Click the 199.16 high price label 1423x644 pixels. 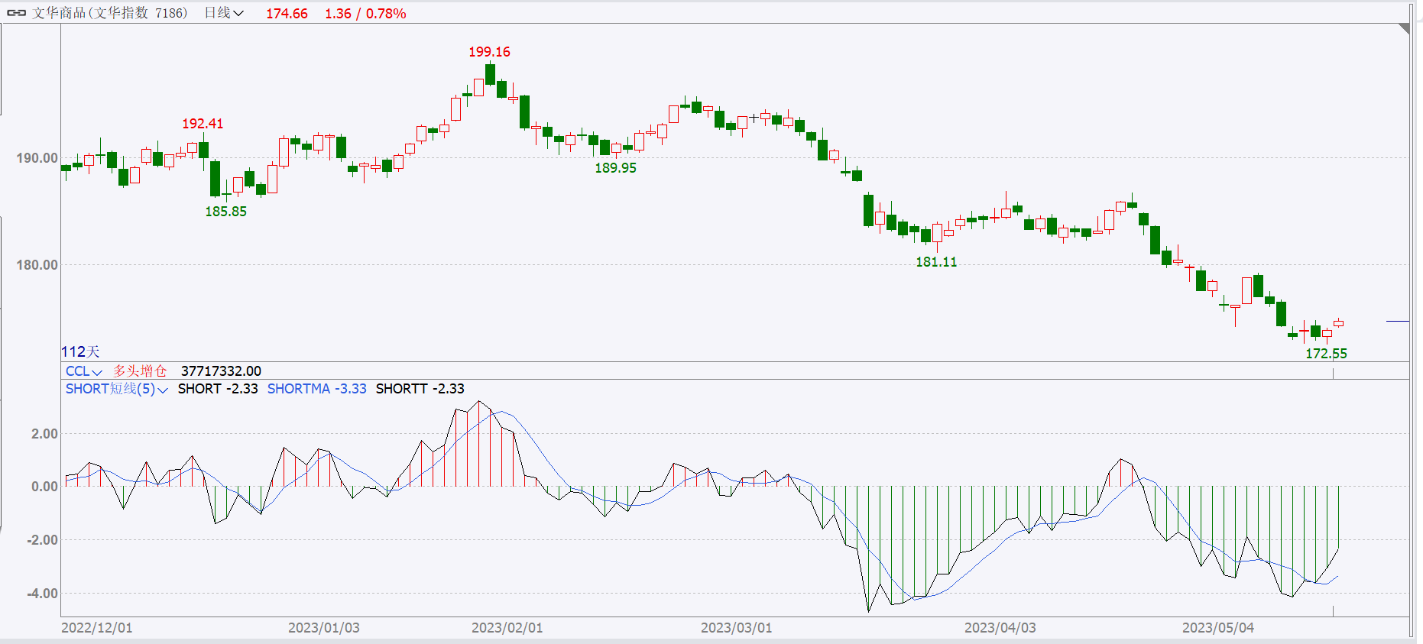coord(489,52)
